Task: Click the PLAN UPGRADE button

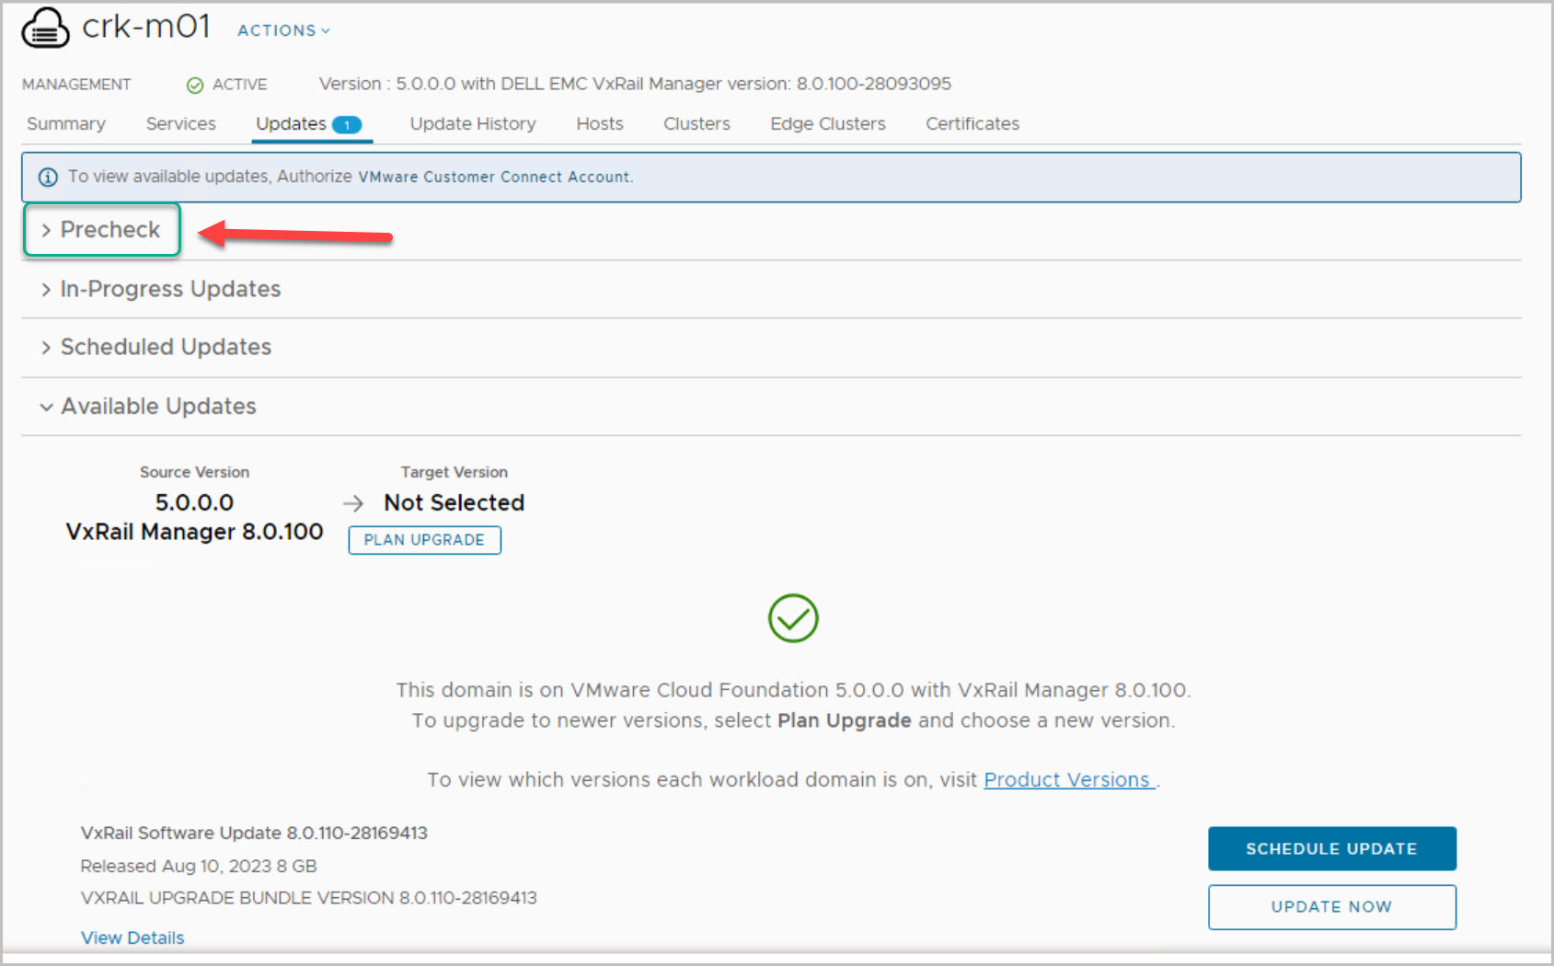Action: (x=424, y=540)
